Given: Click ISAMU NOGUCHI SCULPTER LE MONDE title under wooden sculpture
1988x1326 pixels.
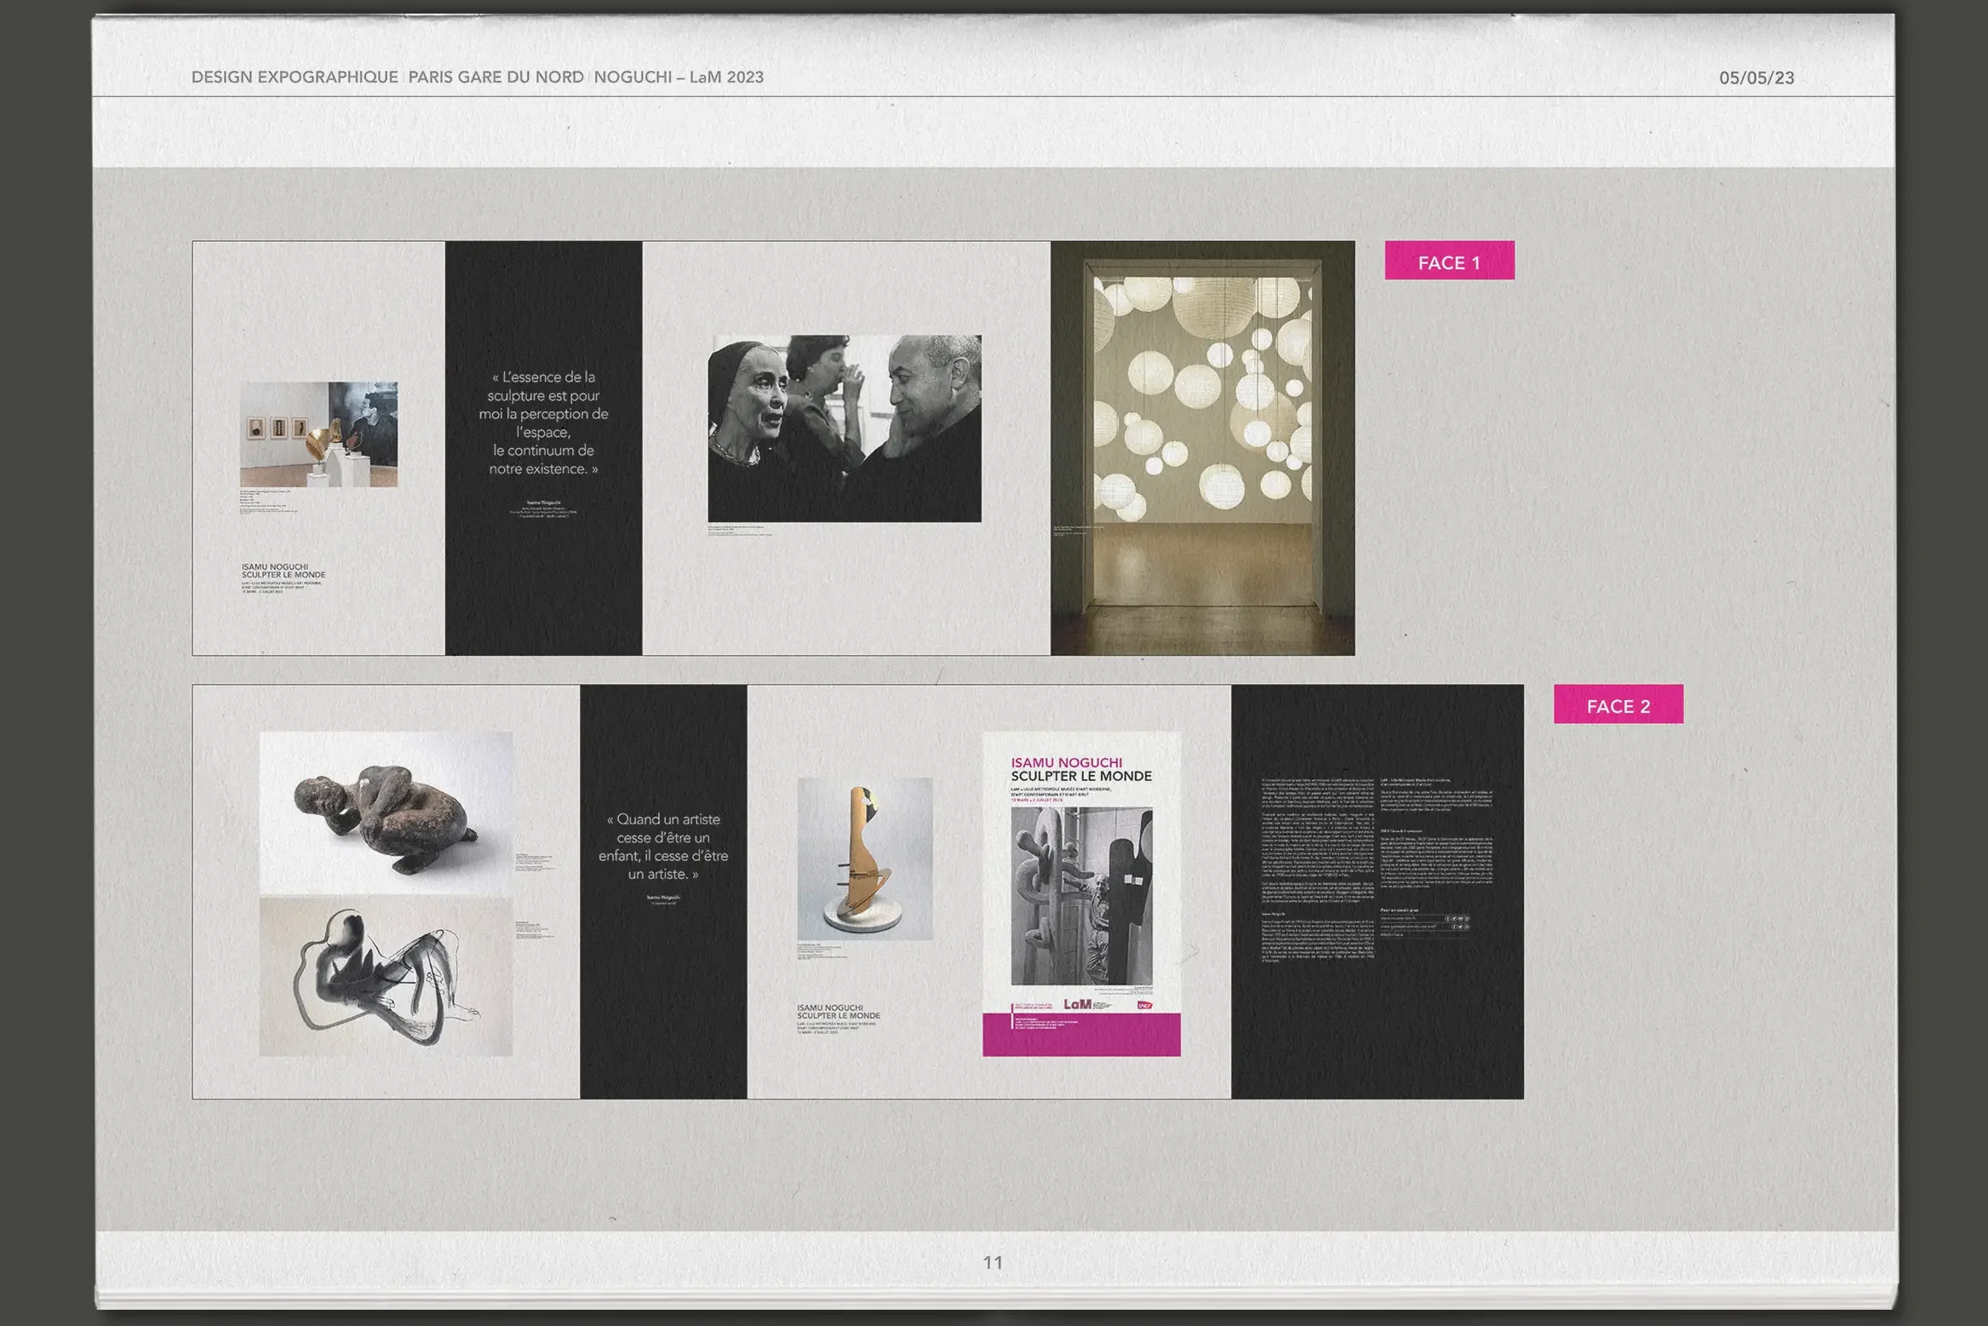Looking at the screenshot, I should tap(839, 1012).
